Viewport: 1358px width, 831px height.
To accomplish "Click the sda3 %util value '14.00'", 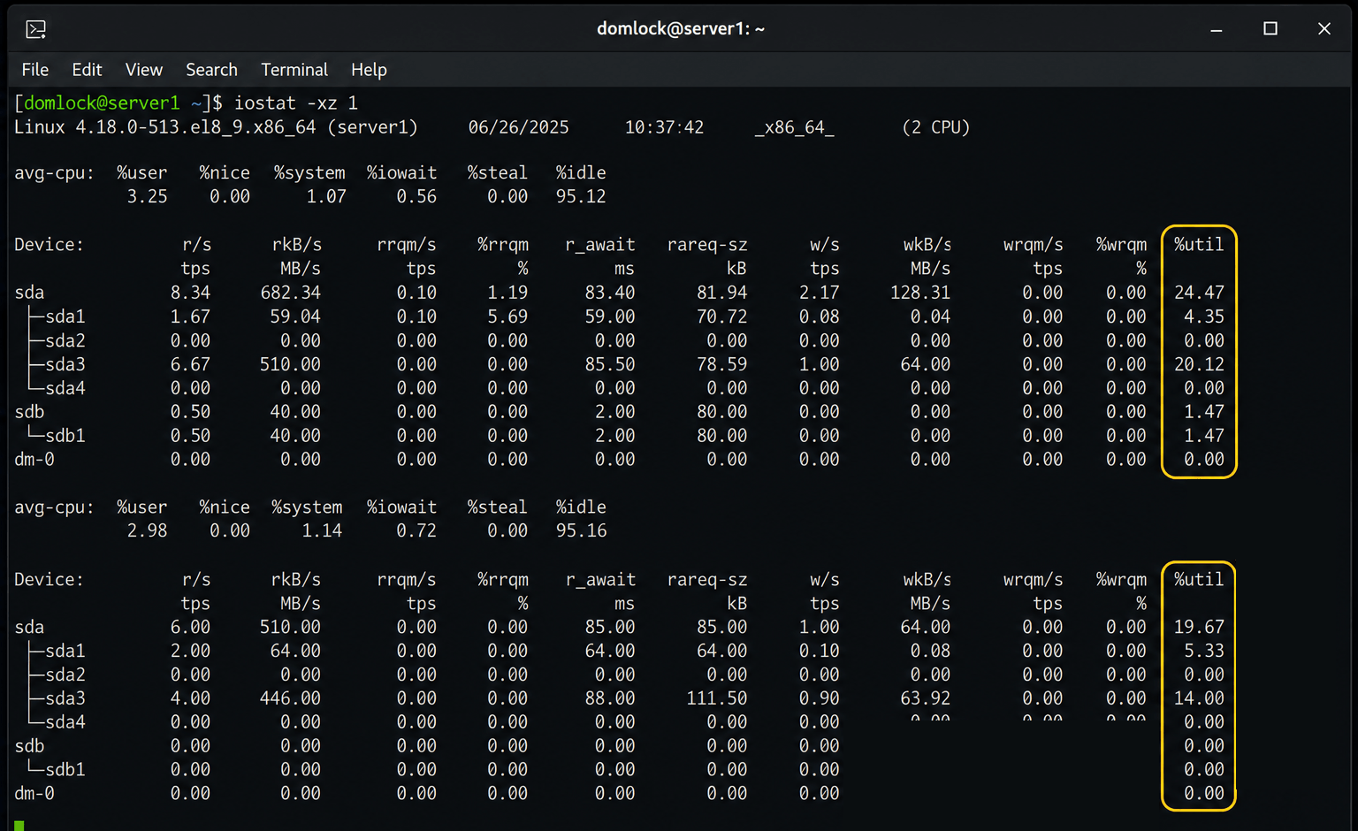I will click(x=1199, y=698).
